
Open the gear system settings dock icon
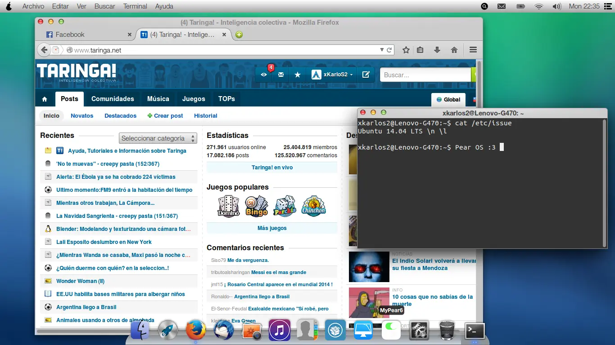tap(419, 331)
